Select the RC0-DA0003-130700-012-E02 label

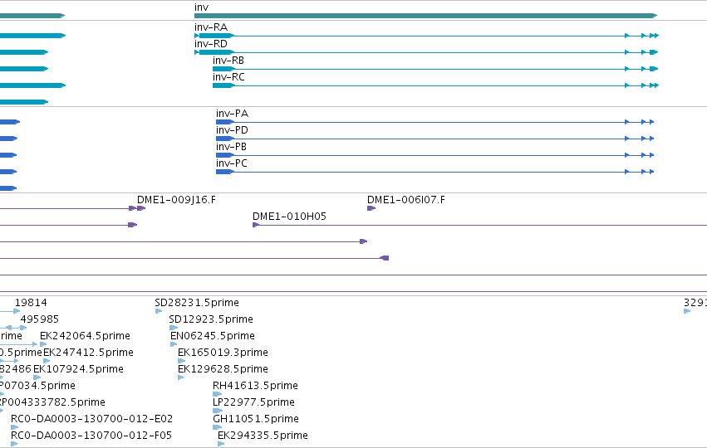click(x=91, y=419)
